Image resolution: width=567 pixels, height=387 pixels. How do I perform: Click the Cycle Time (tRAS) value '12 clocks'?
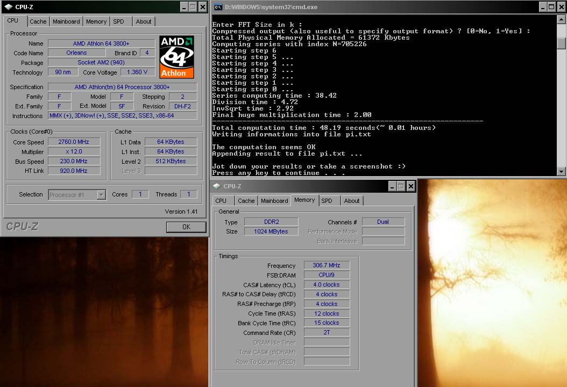tap(327, 313)
